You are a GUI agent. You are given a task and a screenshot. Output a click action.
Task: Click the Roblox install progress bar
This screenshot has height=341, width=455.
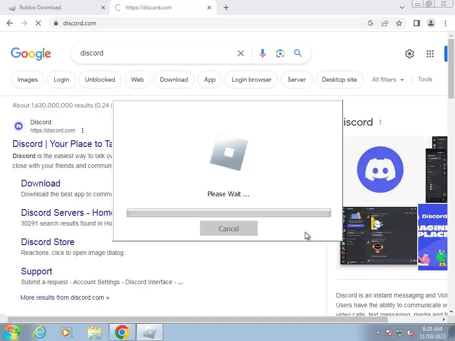coord(229,213)
